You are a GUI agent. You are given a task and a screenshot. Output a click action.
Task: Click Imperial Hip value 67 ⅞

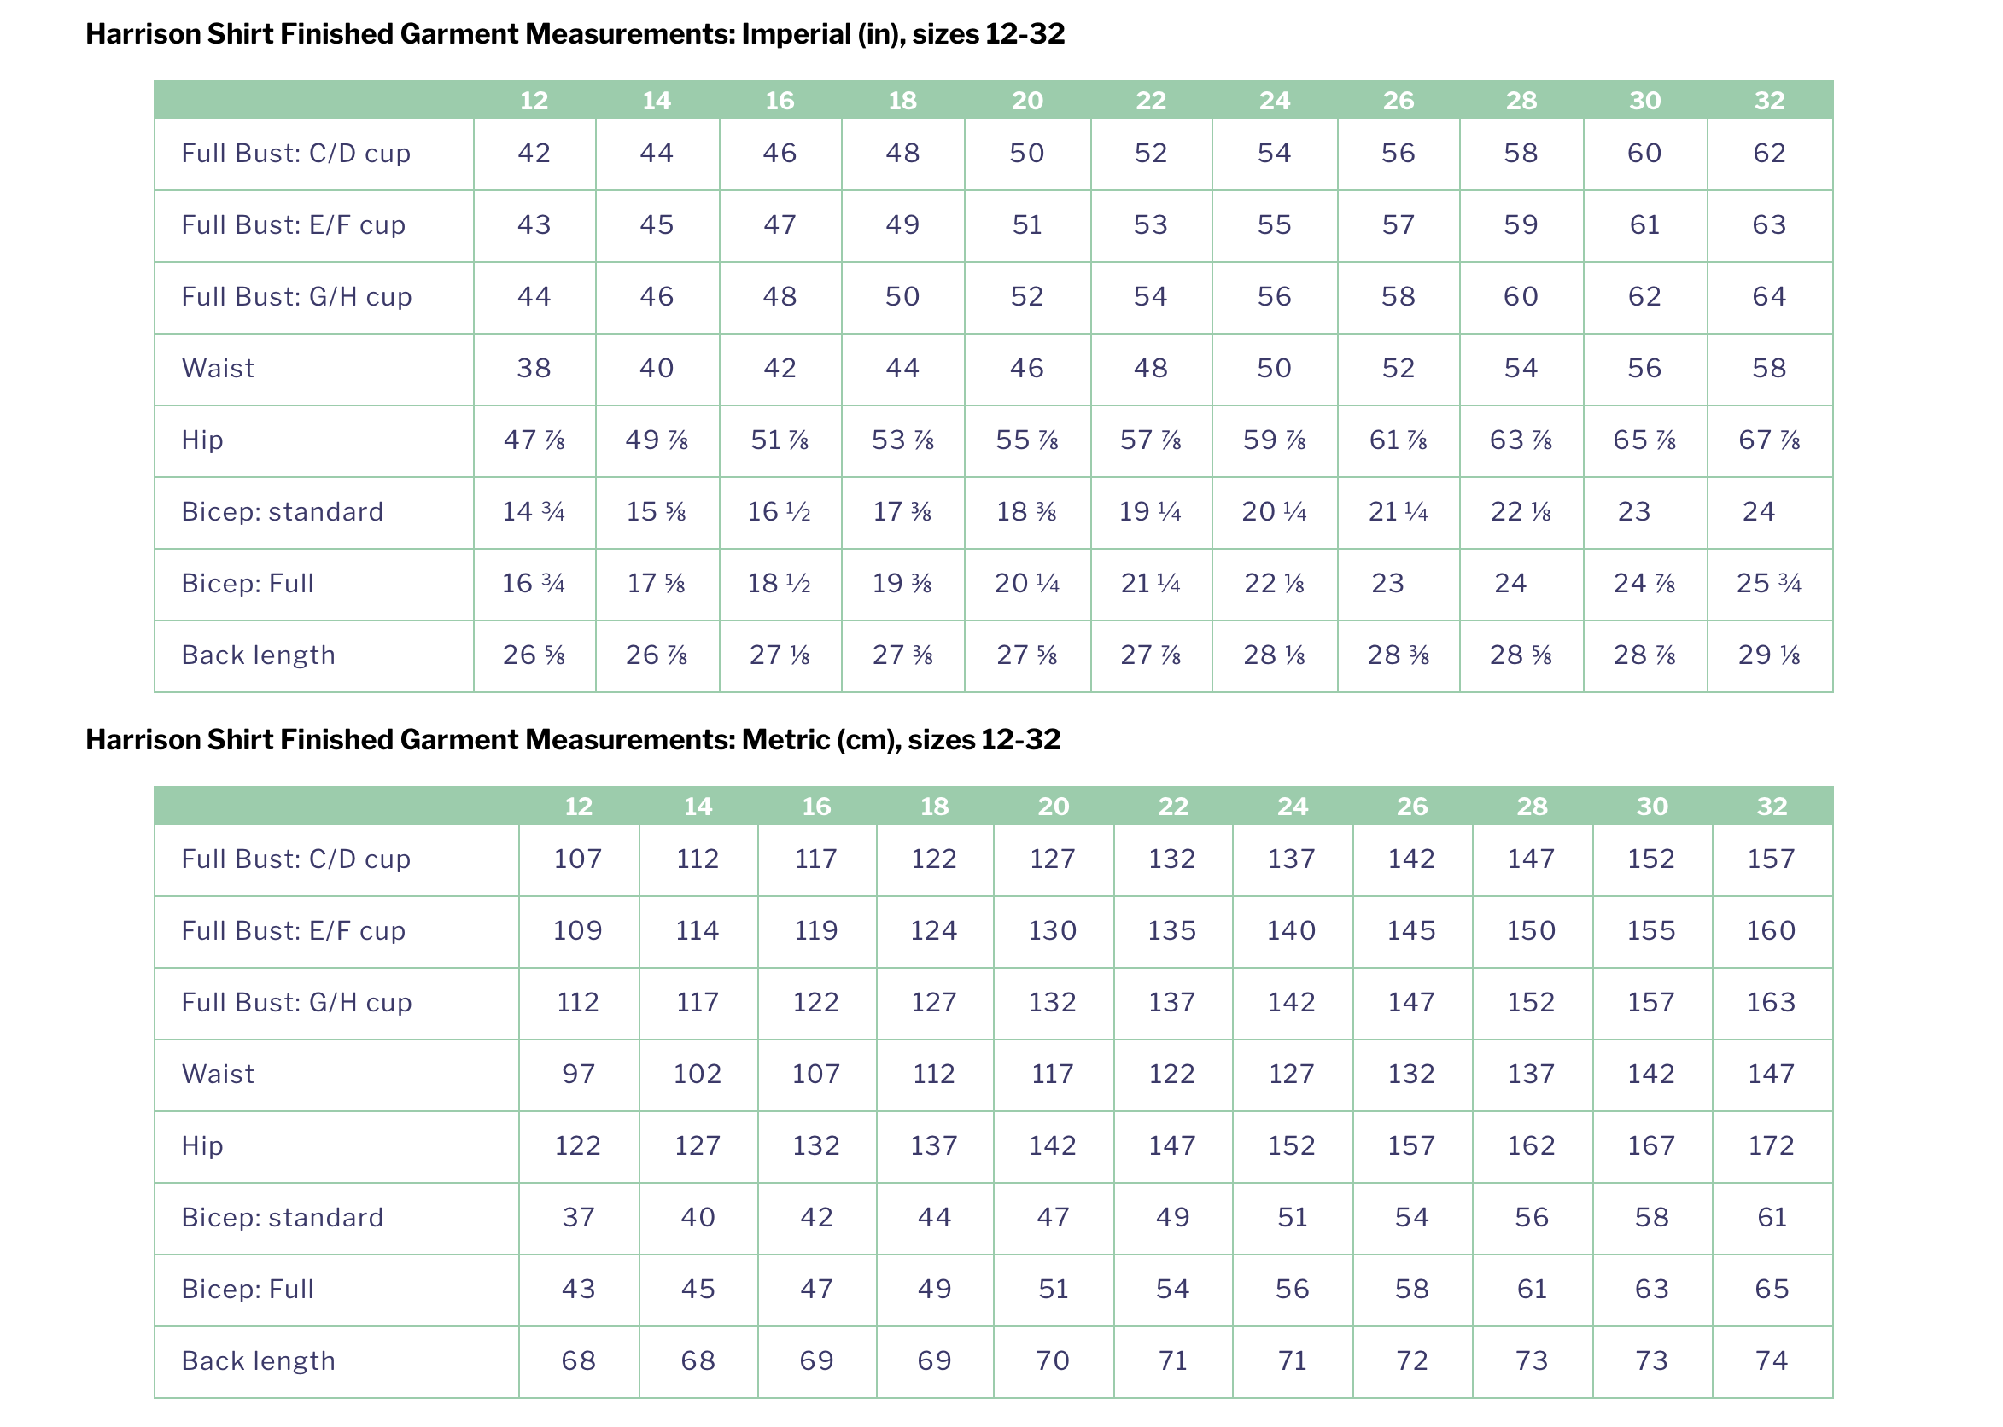(1769, 440)
